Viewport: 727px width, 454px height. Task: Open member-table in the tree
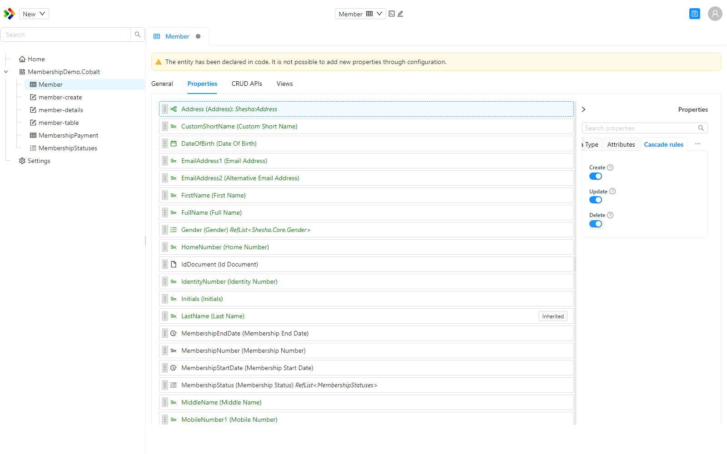pos(59,123)
